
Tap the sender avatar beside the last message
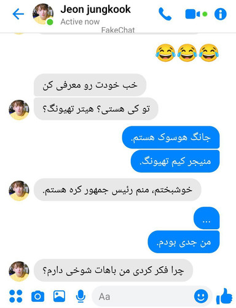pyautogui.click(x=19, y=271)
